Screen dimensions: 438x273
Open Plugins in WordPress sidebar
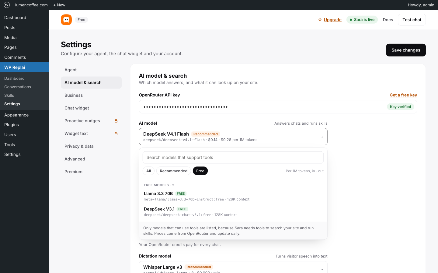24,125
